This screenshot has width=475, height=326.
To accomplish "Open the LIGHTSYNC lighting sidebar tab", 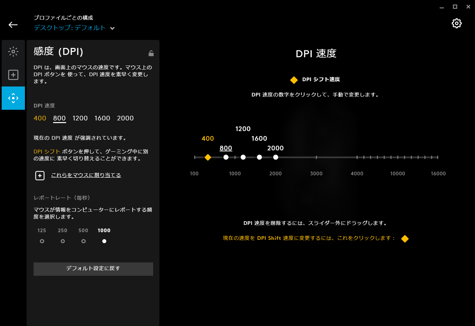I will [13, 52].
